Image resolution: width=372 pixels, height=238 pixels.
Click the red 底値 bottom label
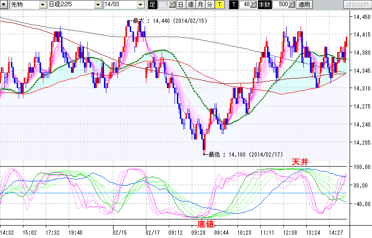(x=206, y=223)
